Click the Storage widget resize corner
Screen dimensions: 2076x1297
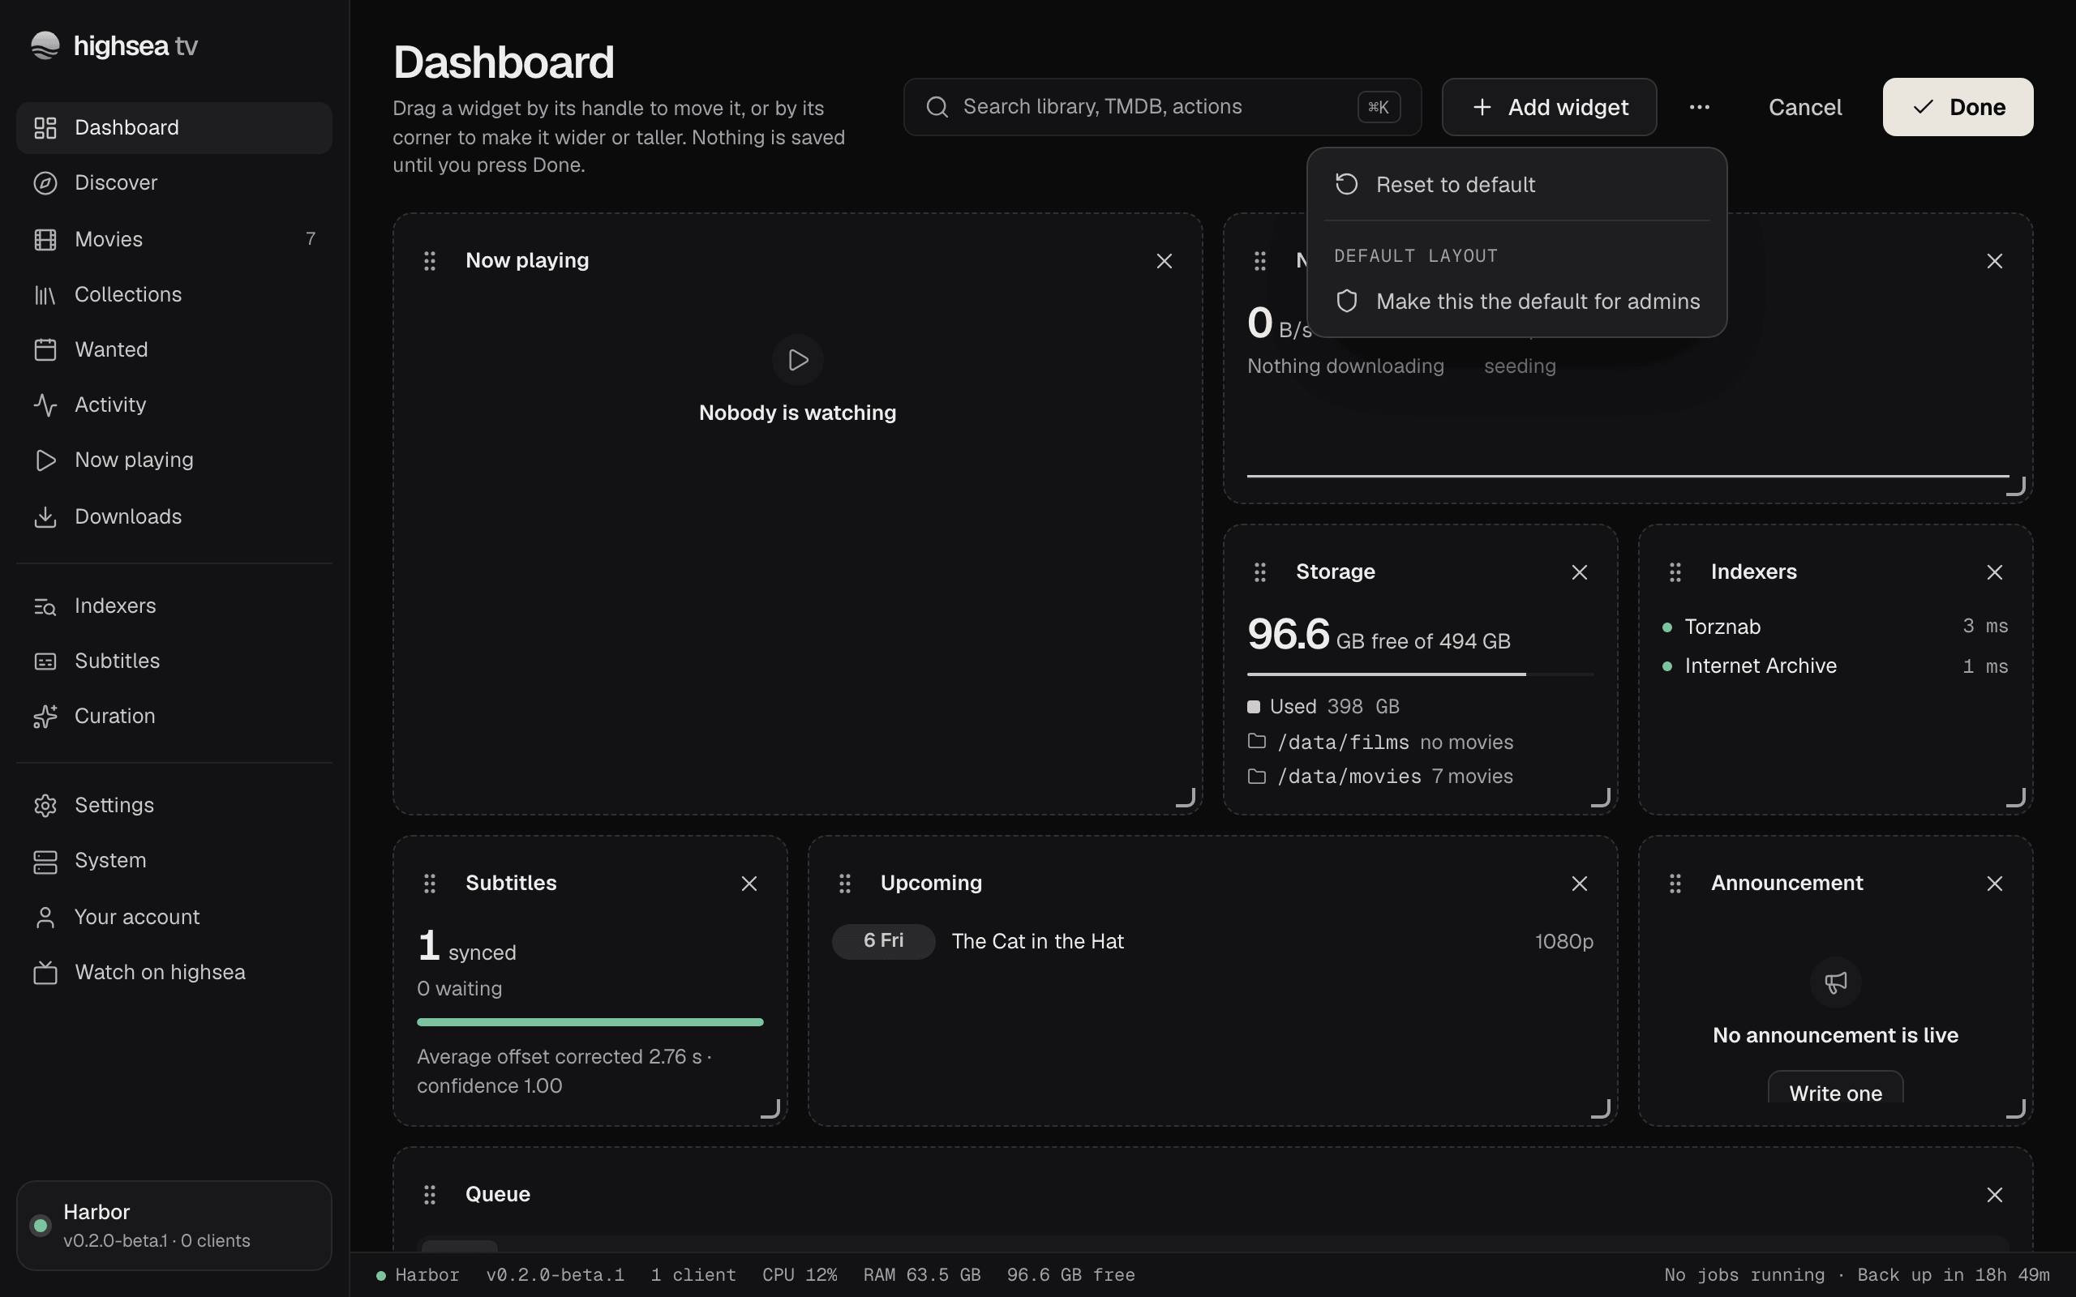point(1601,798)
